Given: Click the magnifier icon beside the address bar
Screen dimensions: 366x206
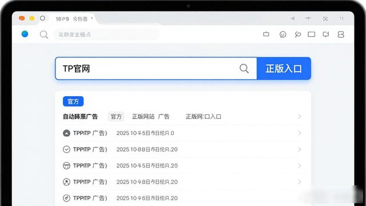Looking at the screenshot, I should tap(44, 34).
